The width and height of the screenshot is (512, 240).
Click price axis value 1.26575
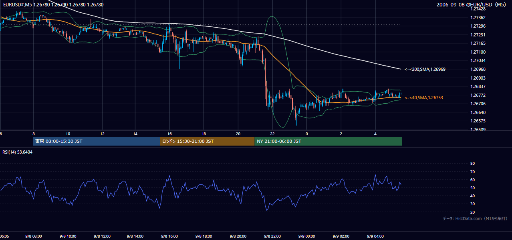click(478, 121)
